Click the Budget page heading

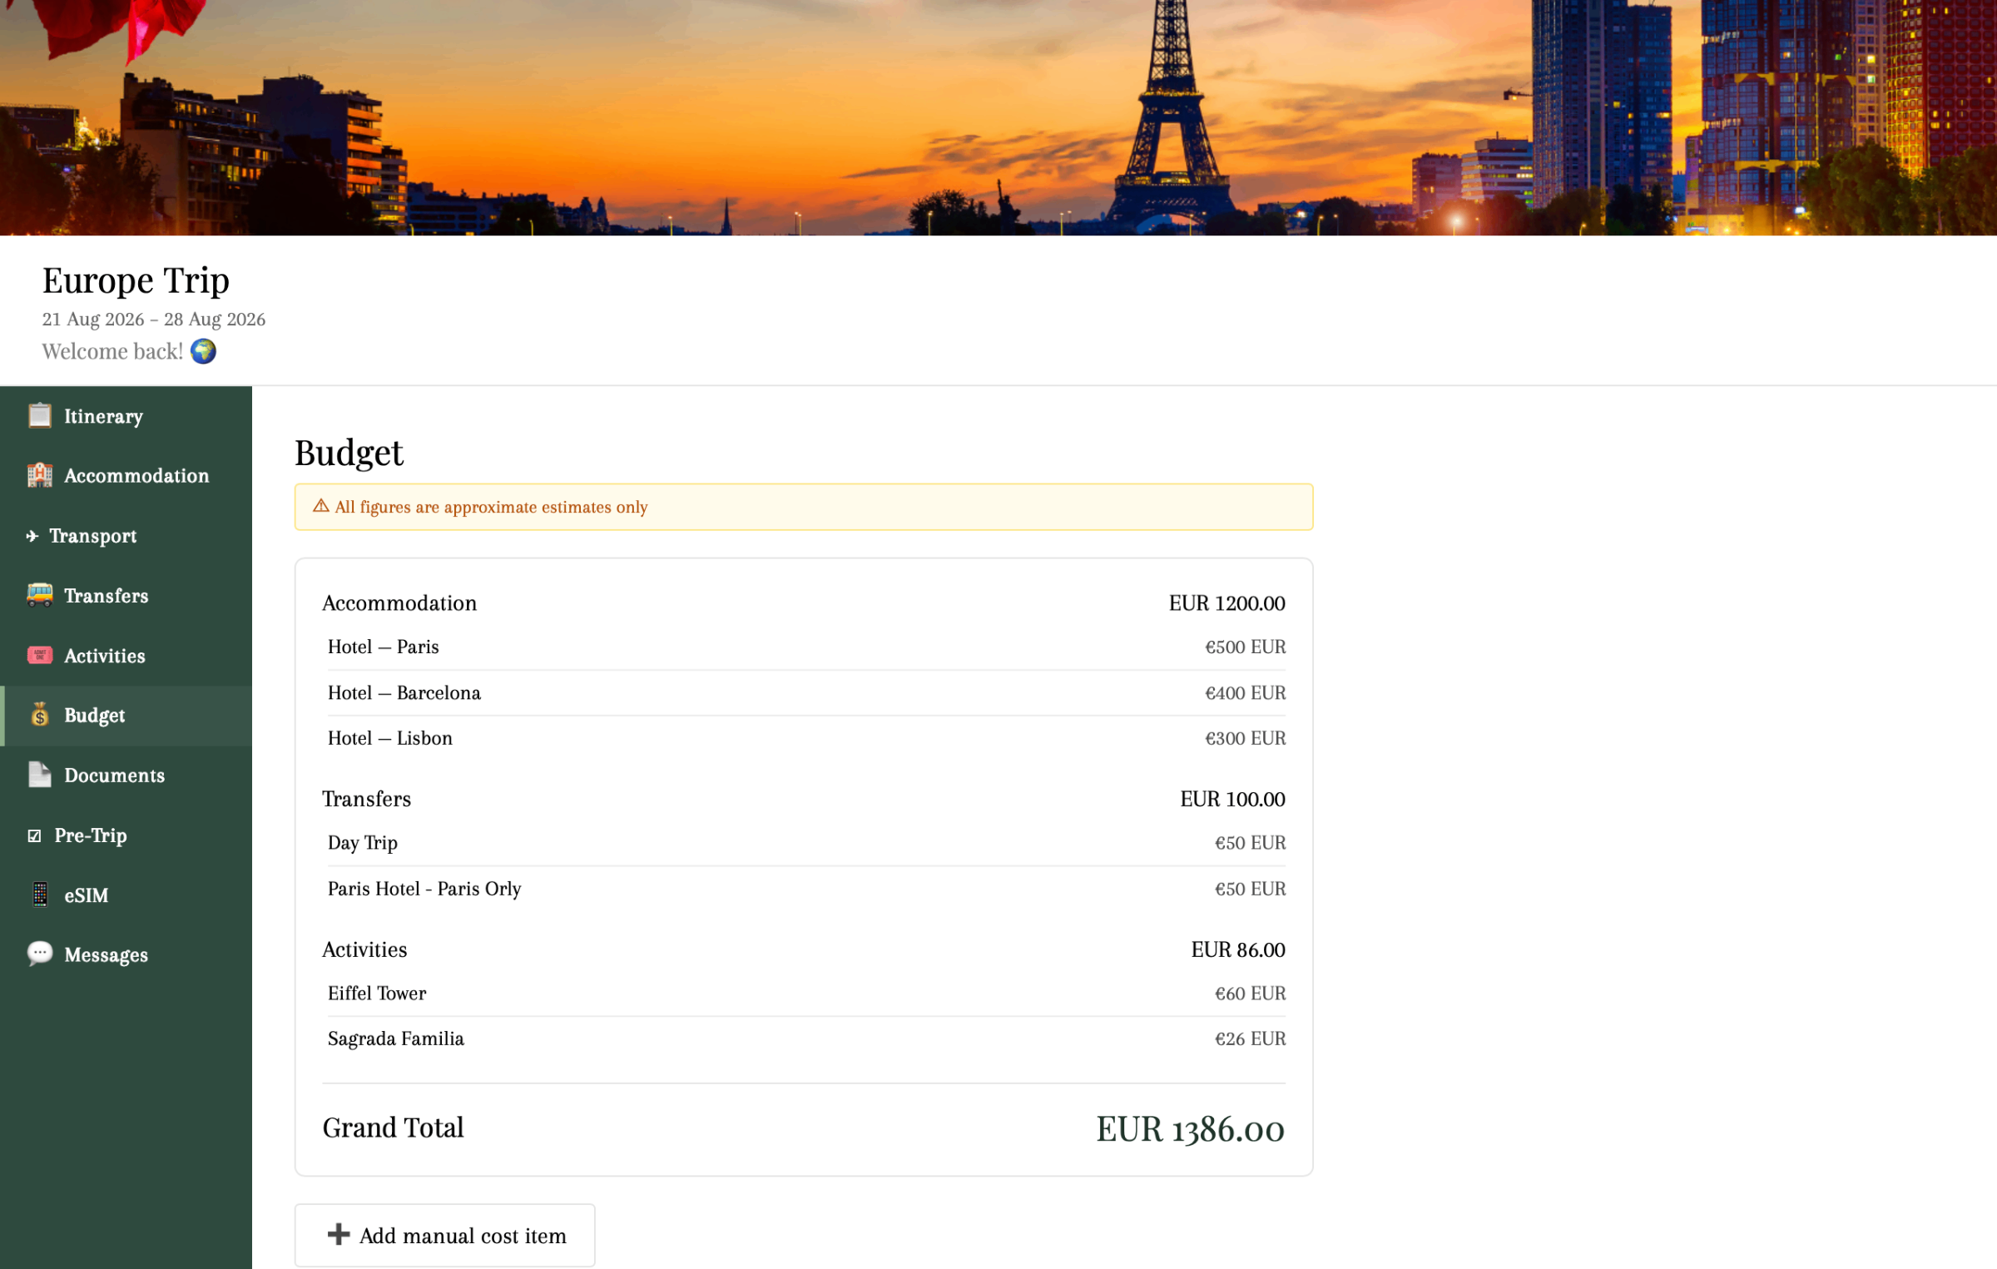coord(349,454)
